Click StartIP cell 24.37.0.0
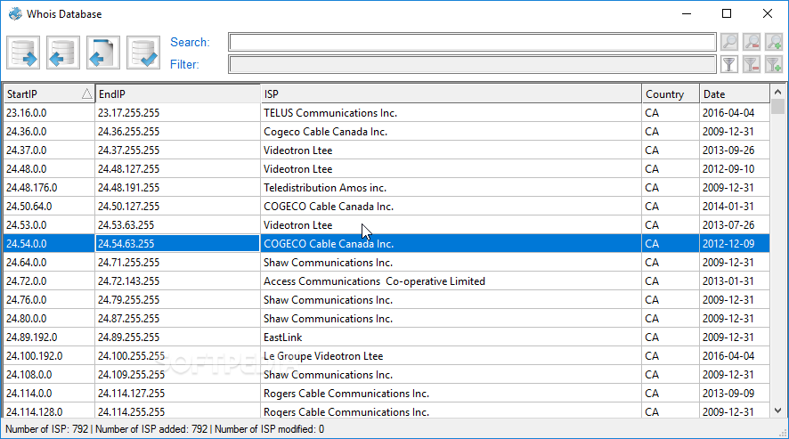 pos(49,150)
